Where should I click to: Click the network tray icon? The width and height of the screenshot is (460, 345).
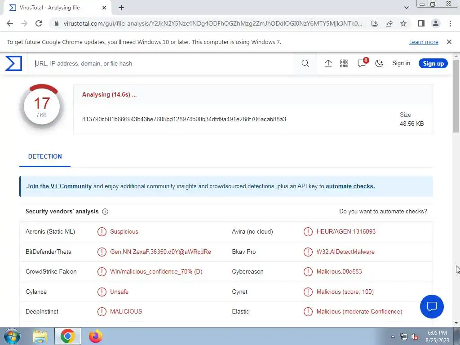[404, 337]
